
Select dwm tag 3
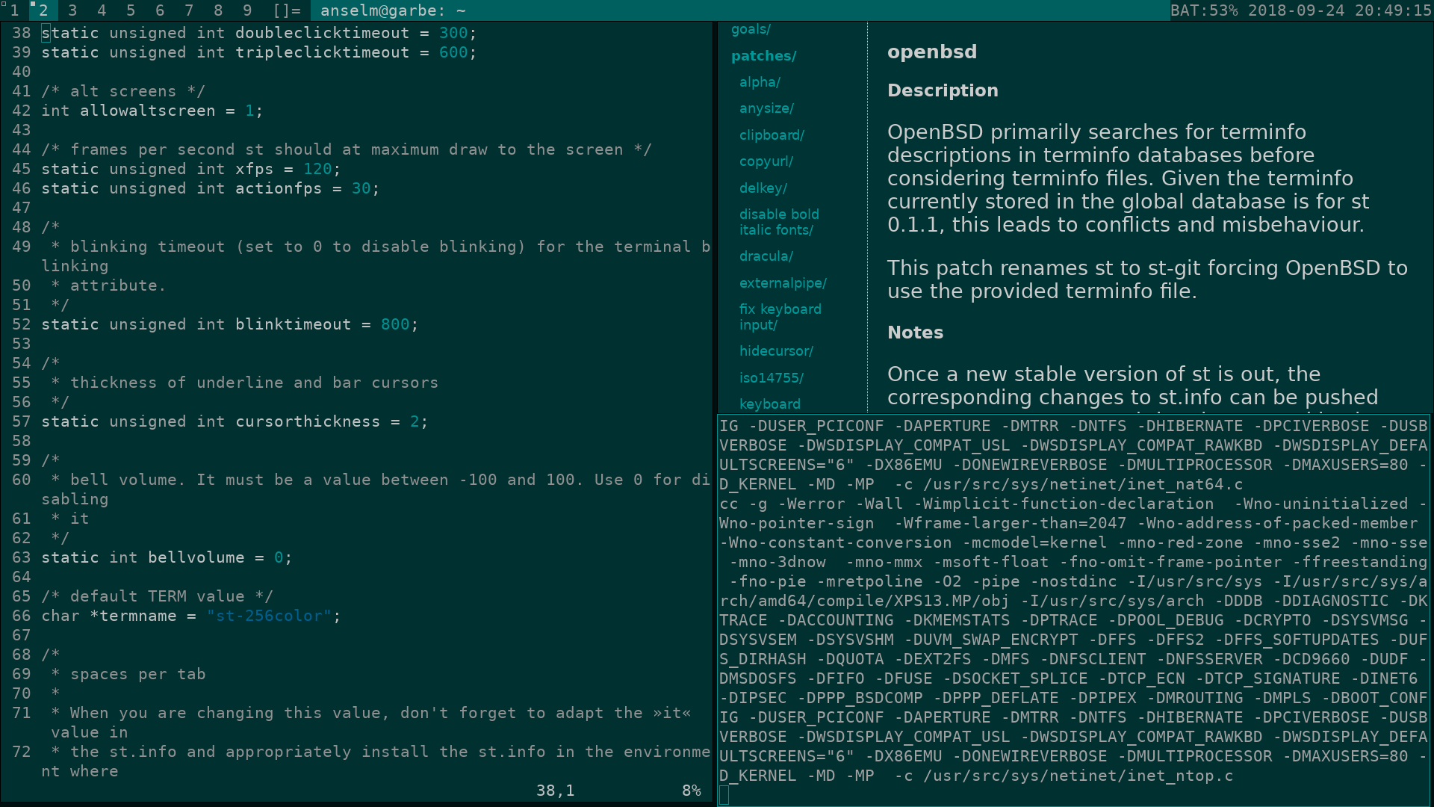tap(72, 10)
